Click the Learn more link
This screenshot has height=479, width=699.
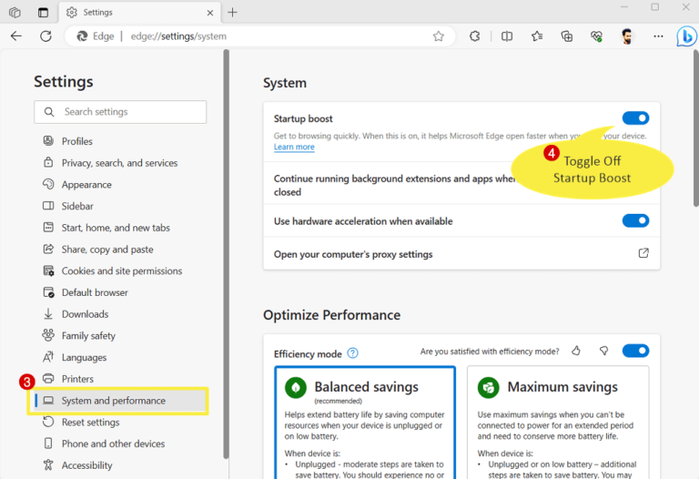tap(294, 148)
